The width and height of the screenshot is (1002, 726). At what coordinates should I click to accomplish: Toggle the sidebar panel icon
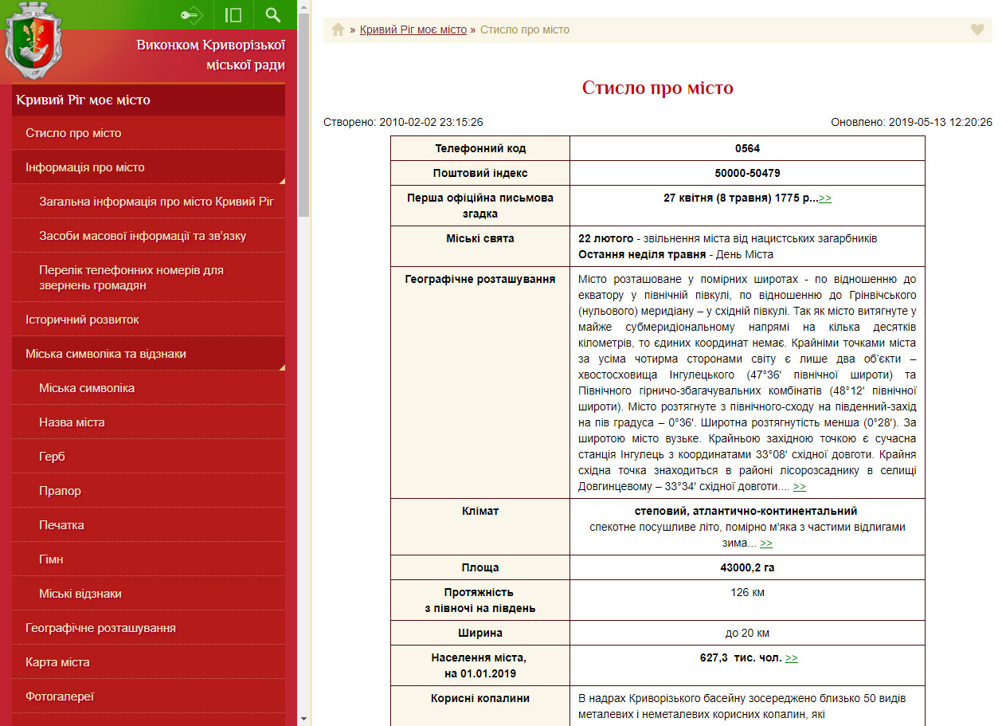point(233,15)
